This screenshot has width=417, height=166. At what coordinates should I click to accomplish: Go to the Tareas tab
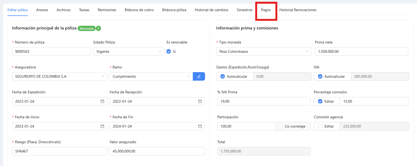click(x=84, y=10)
